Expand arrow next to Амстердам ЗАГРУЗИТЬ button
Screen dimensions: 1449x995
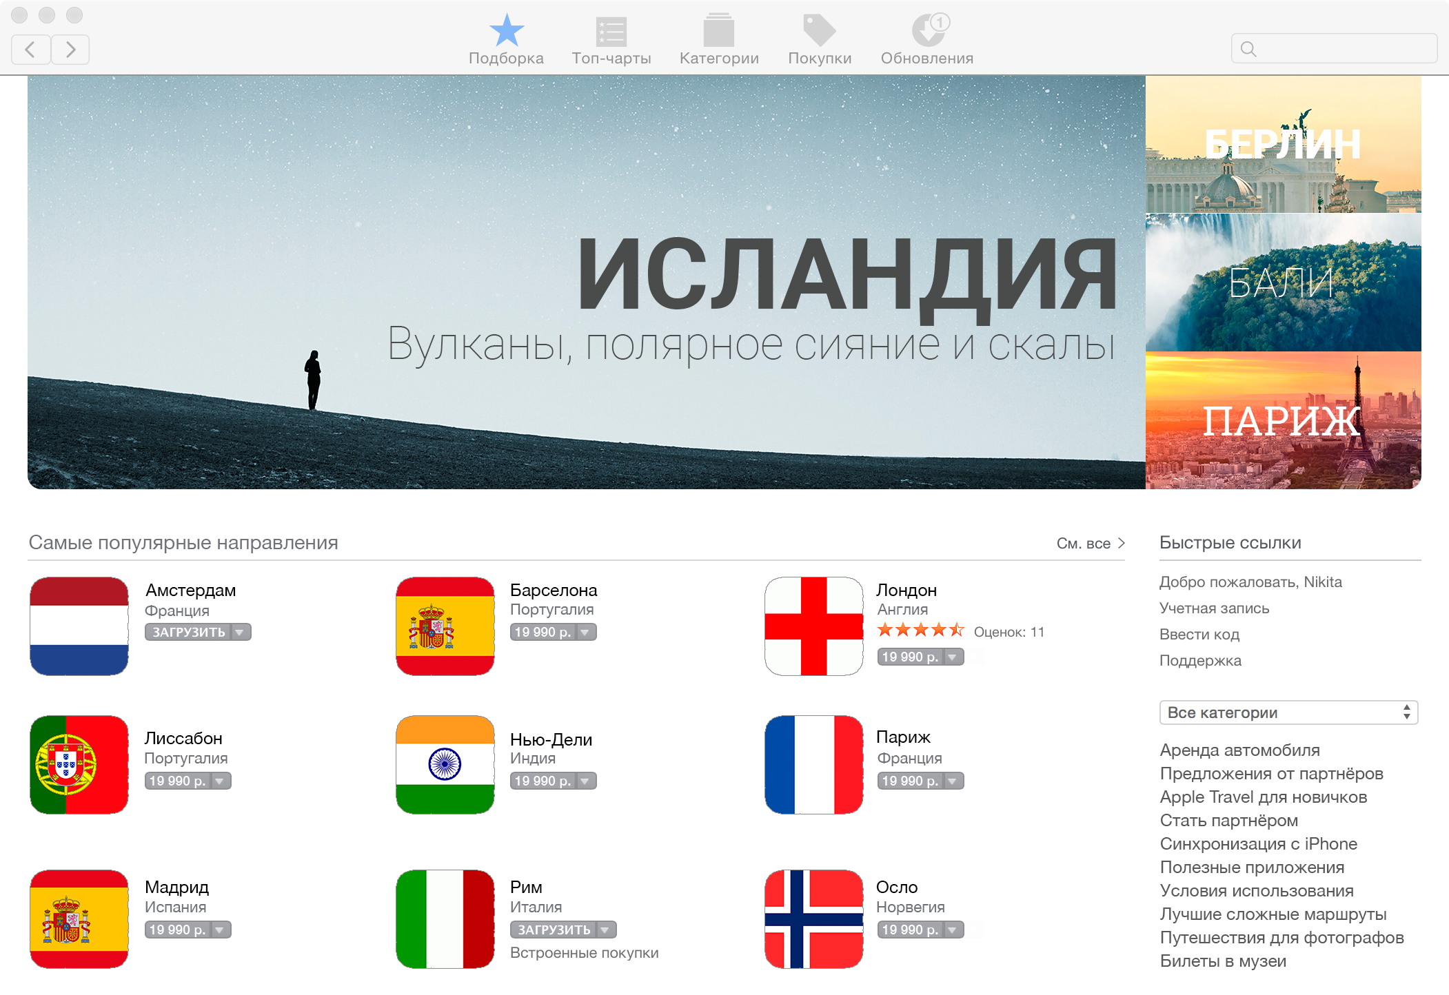point(240,632)
